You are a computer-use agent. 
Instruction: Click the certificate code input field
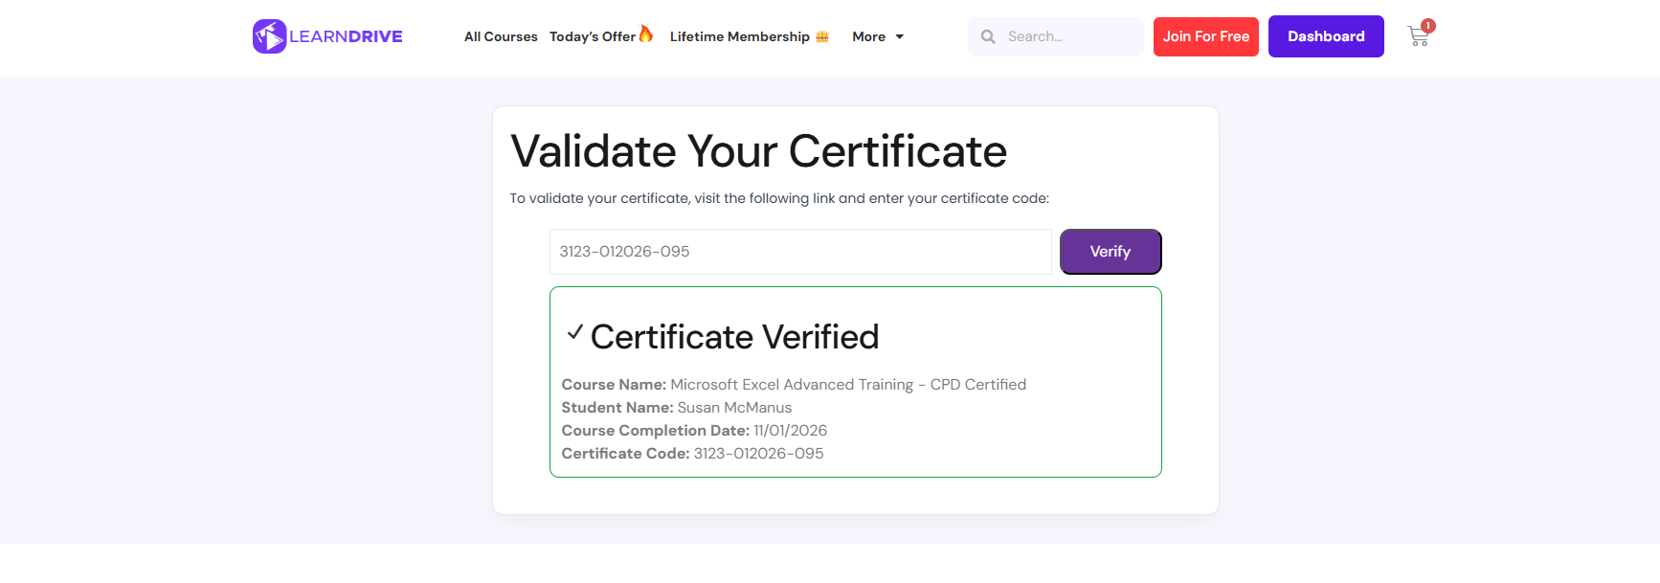(x=800, y=252)
